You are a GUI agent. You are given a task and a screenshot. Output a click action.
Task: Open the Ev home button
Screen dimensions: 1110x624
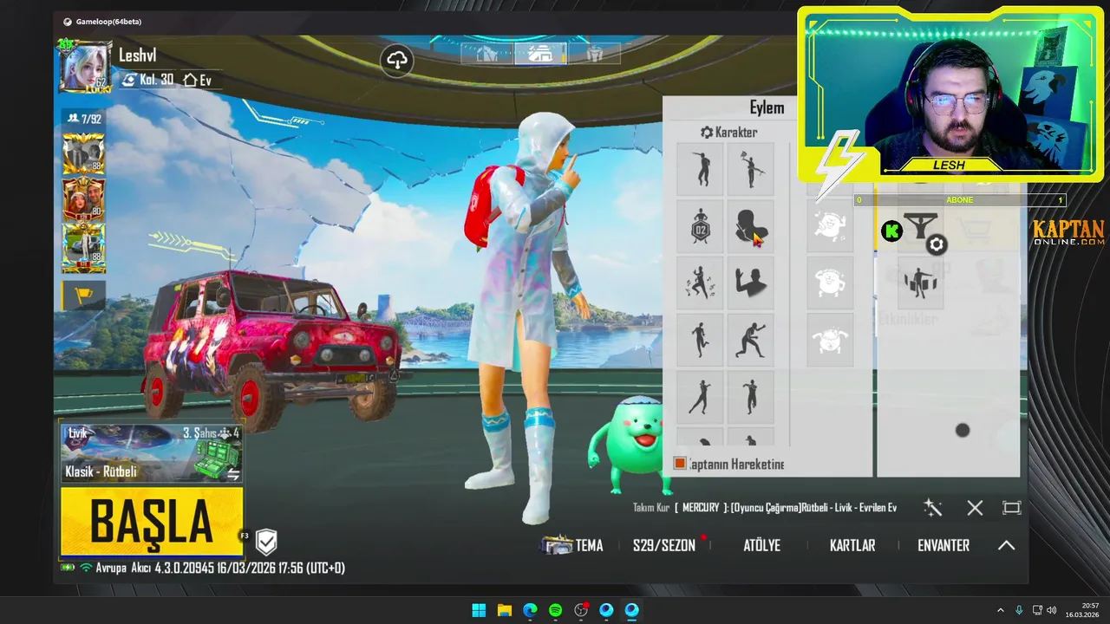tap(198, 80)
